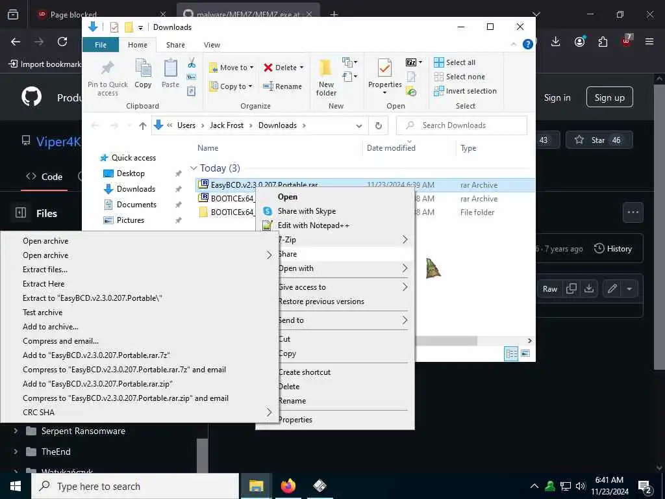This screenshot has width=665, height=499.
Task: Click GitHub download raw file icon
Action: (x=588, y=289)
